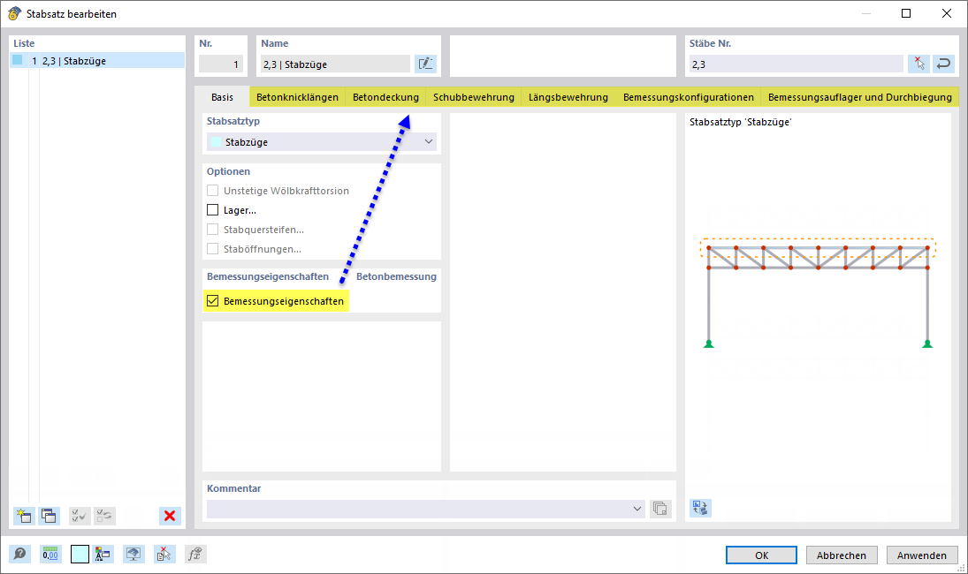Viewport: 968px width, 574px height.
Task: Open the Bemessungskonfigurationen tab
Action: tap(689, 97)
